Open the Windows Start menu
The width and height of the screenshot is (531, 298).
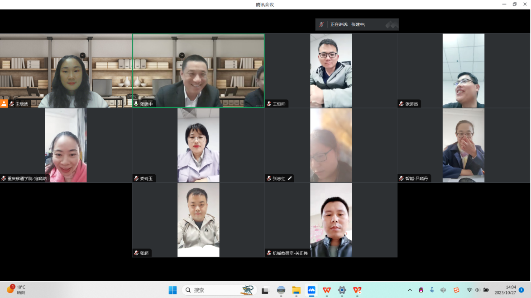(x=173, y=290)
